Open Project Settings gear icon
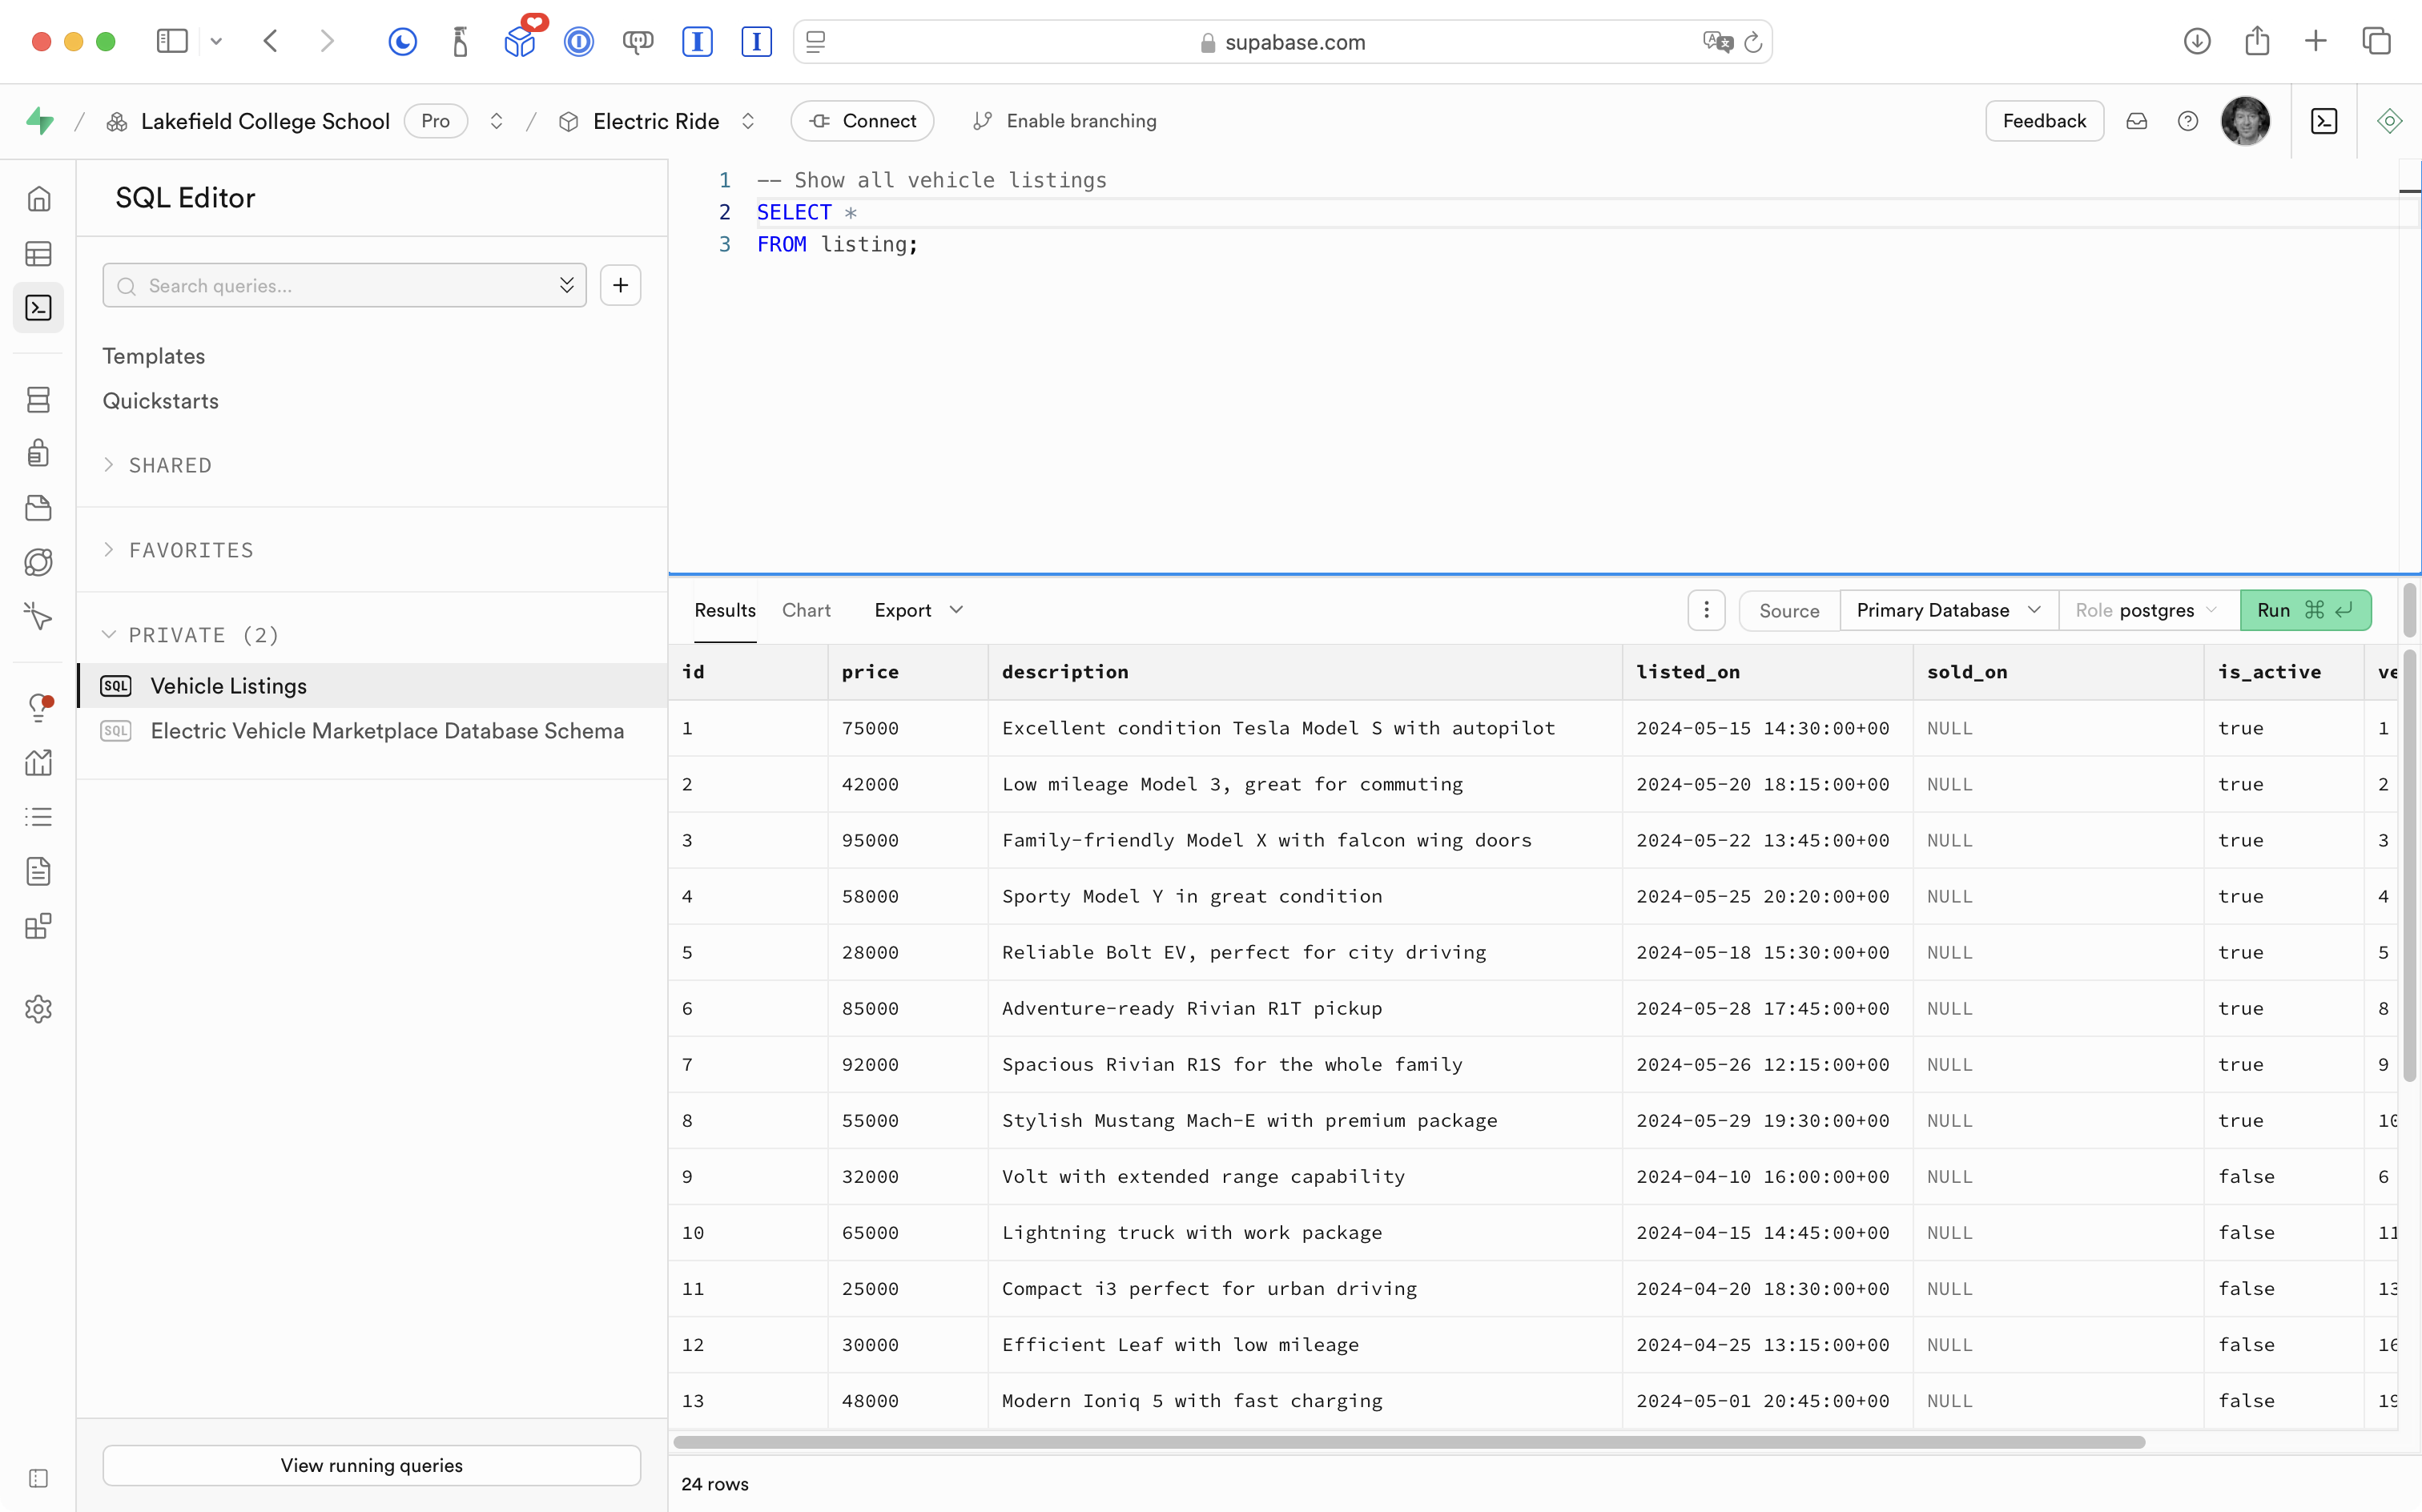 (x=38, y=1009)
